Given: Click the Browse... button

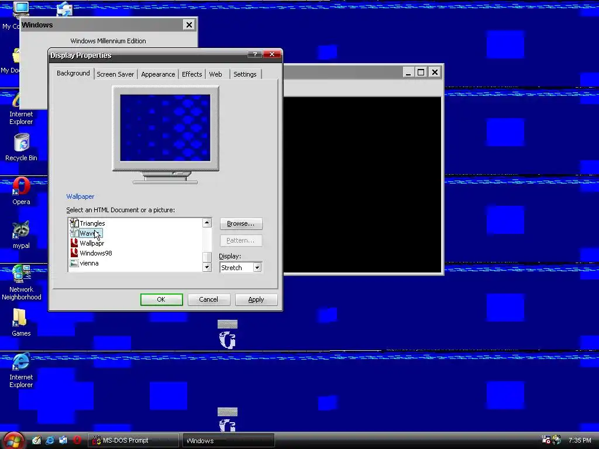Looking at the screenshot, I should tap(241, 224).
